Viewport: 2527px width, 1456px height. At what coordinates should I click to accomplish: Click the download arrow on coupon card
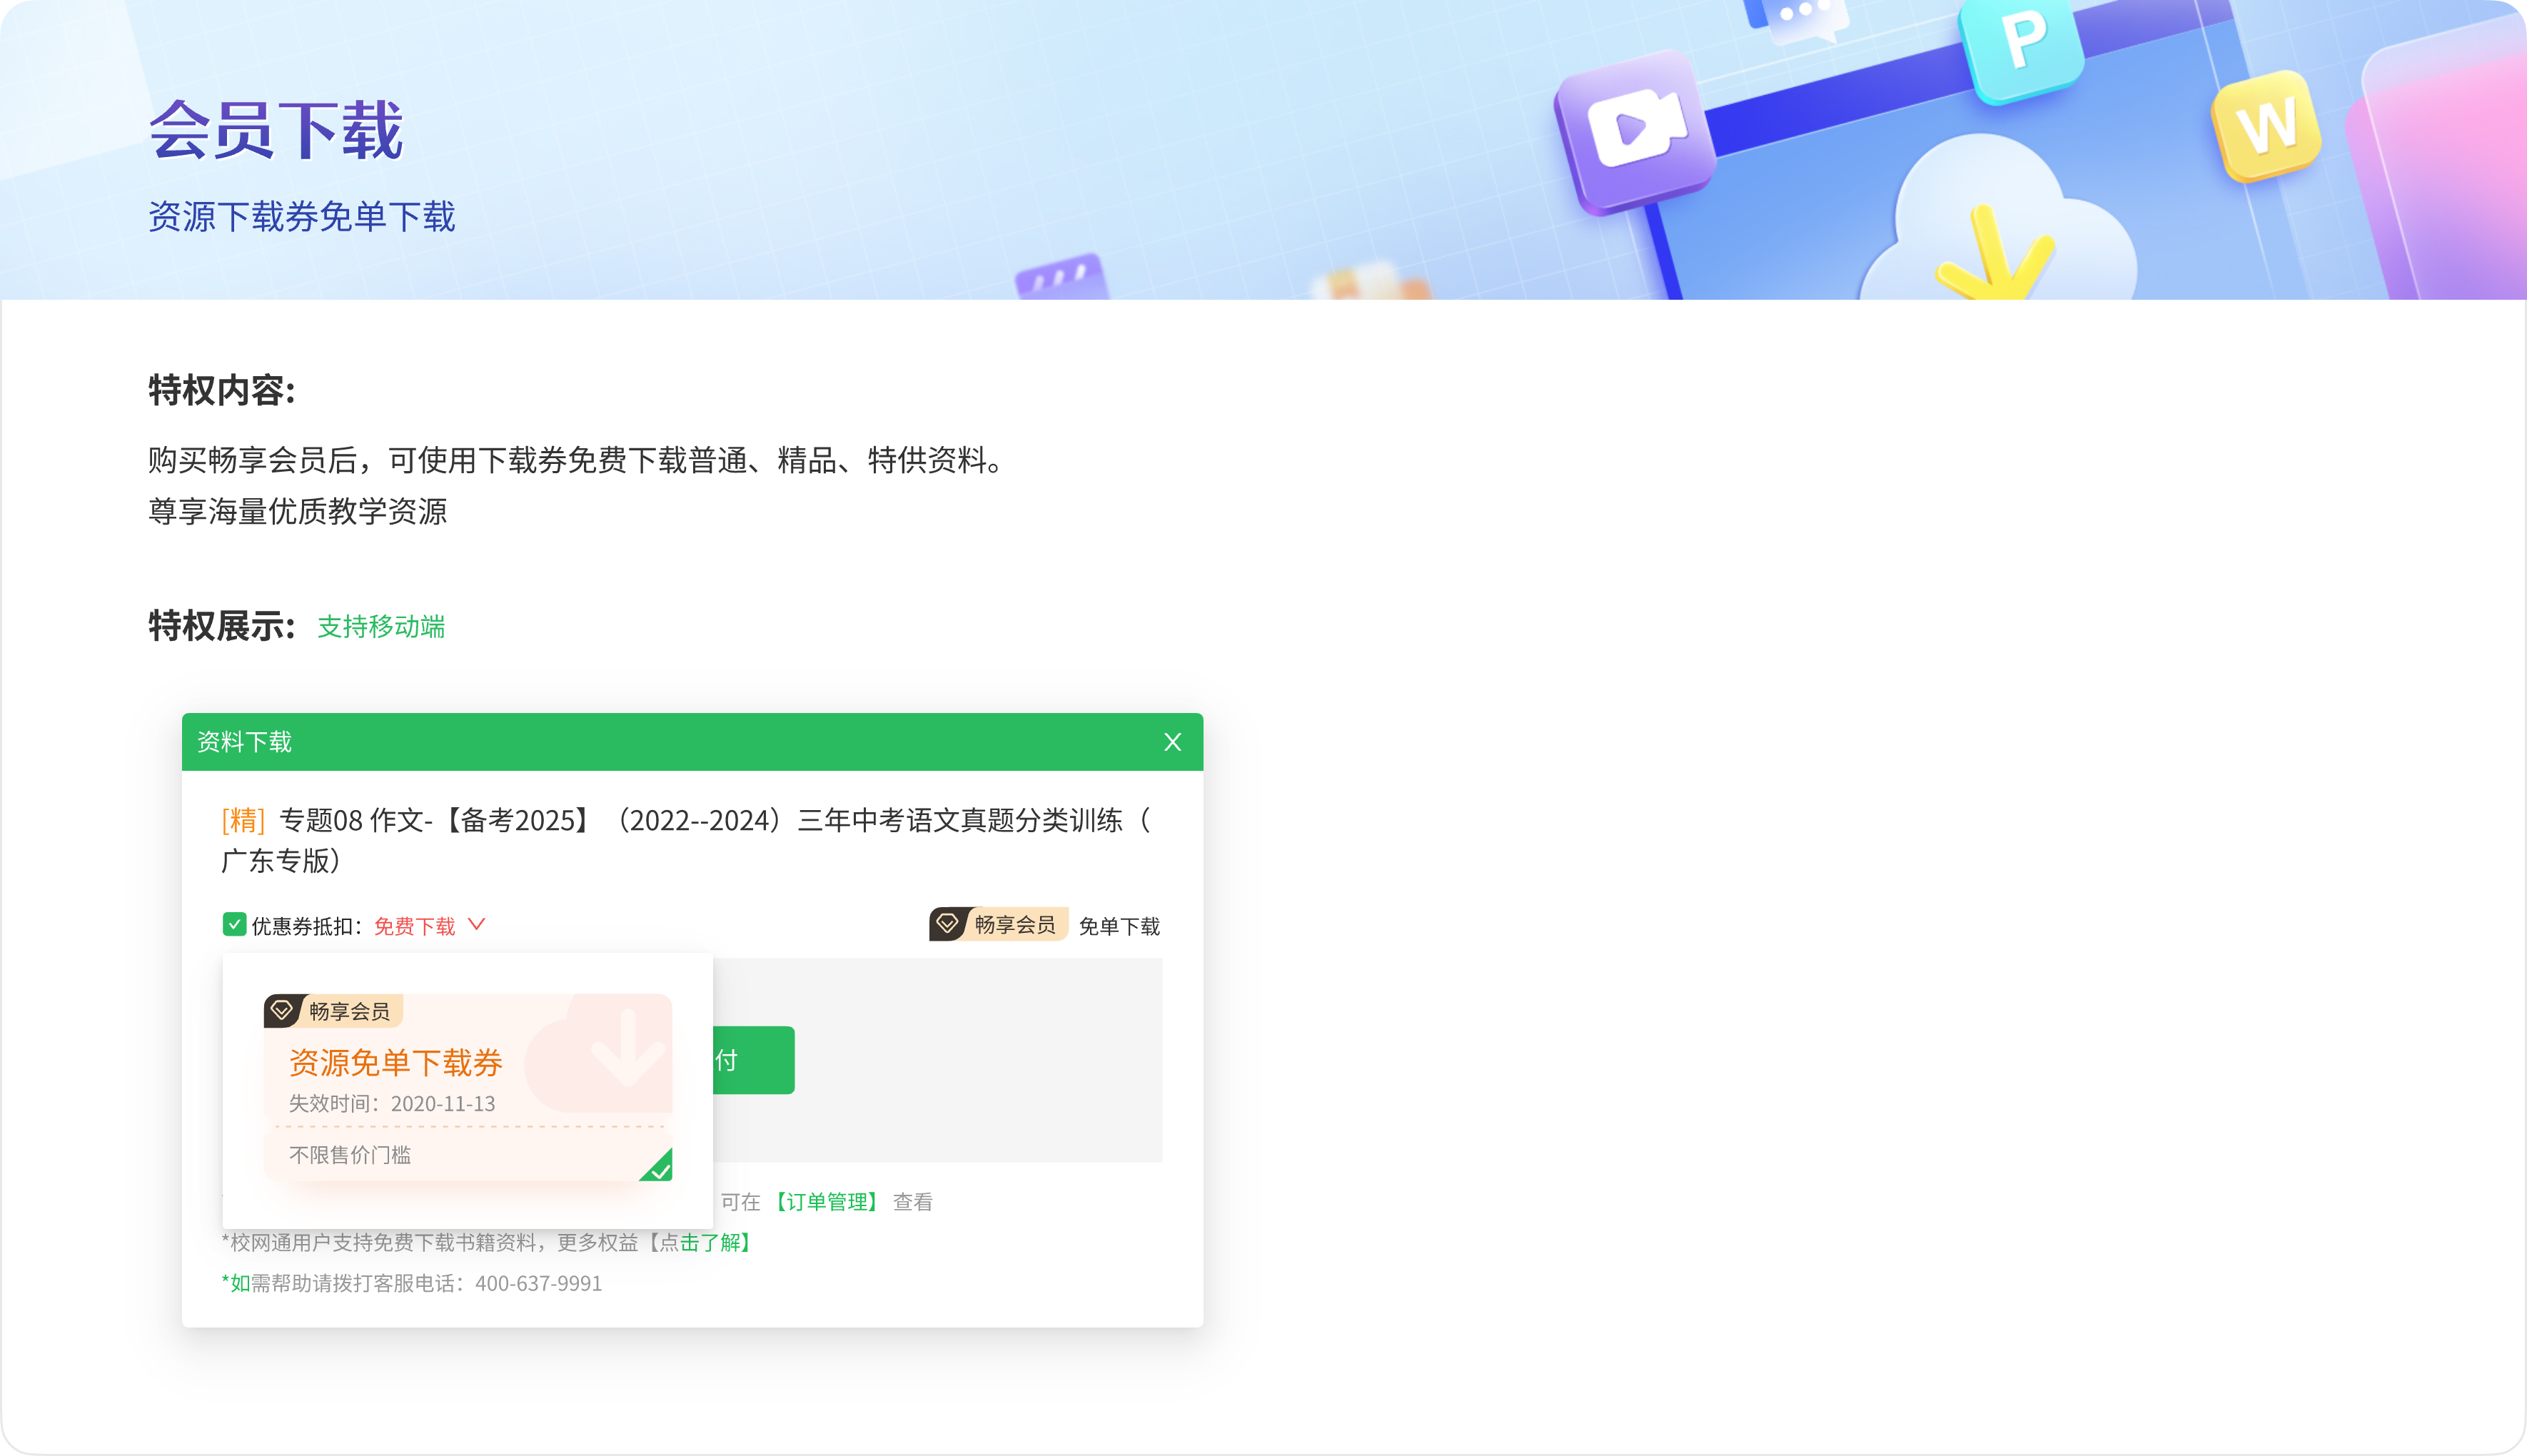click(x=627, y=1049)
